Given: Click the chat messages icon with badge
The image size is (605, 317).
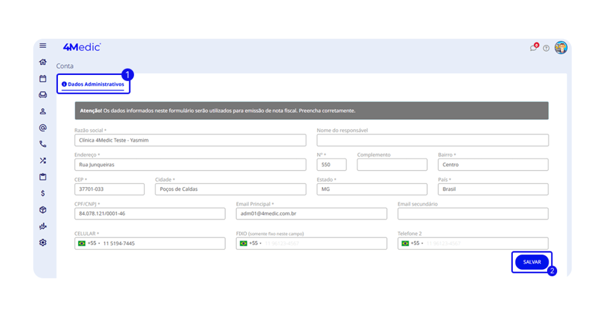Looking at the screenshot, I should coord(534,48).
